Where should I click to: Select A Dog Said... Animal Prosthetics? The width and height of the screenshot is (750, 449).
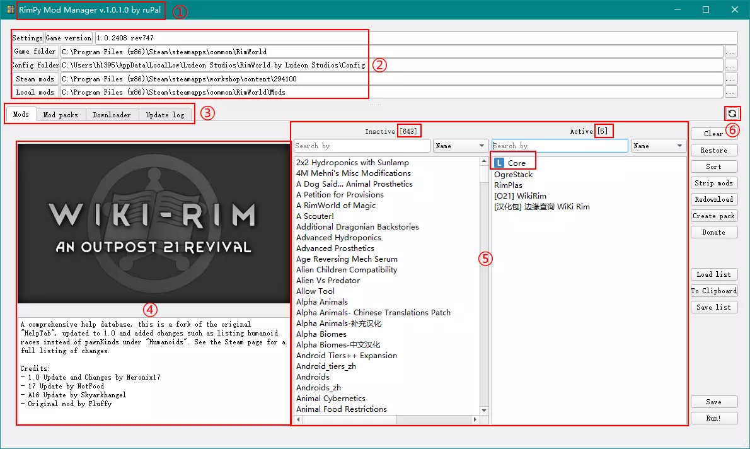354,184
